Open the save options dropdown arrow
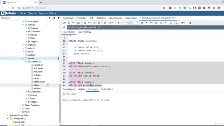Screen dimensions: 224x126 click(73, 23)
